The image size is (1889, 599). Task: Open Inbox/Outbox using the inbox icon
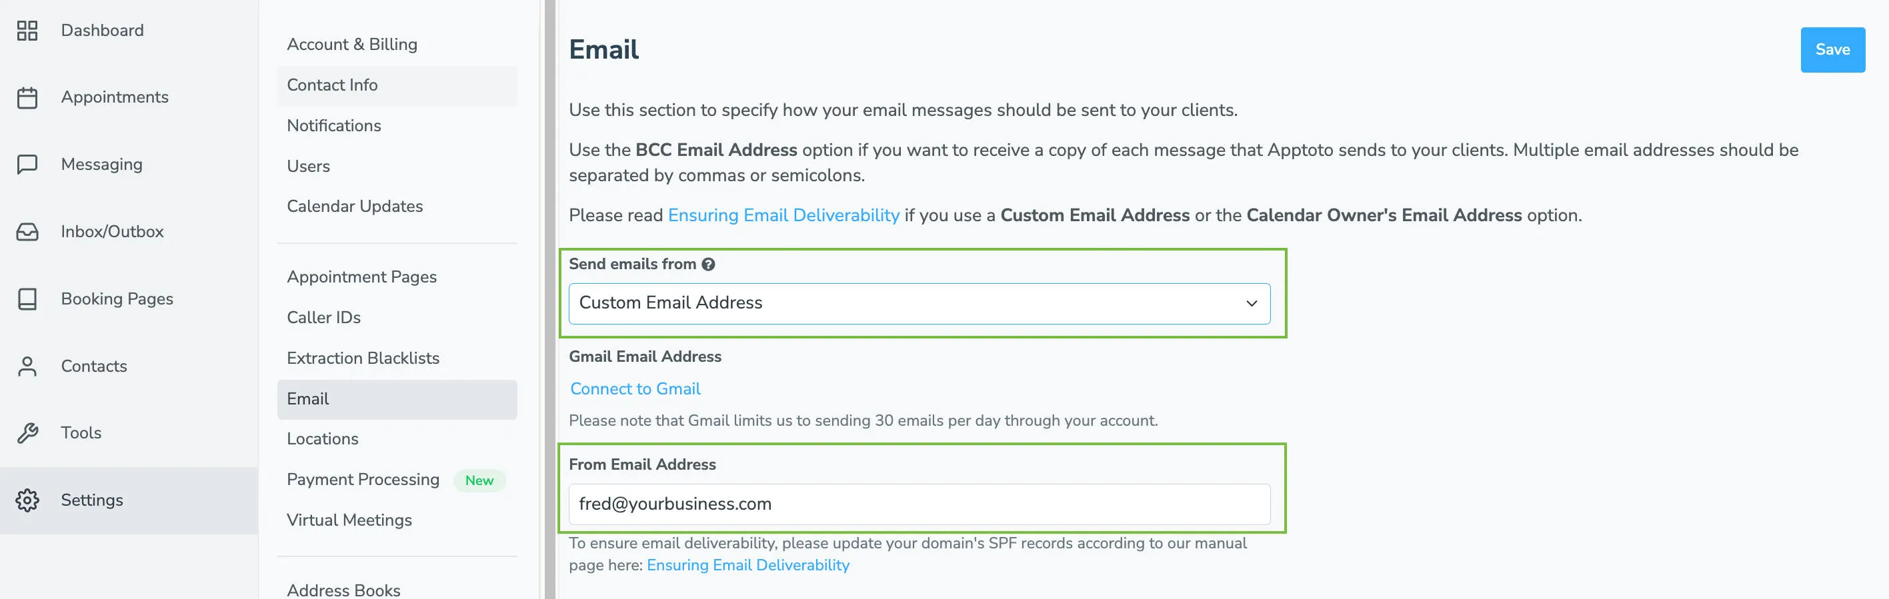28,231
